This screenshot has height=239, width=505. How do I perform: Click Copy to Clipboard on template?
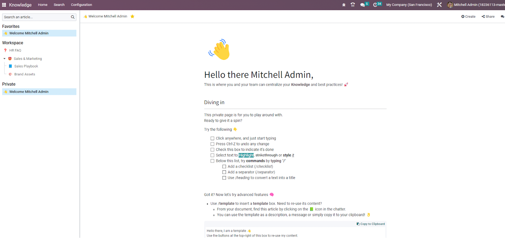pos(371,224)
